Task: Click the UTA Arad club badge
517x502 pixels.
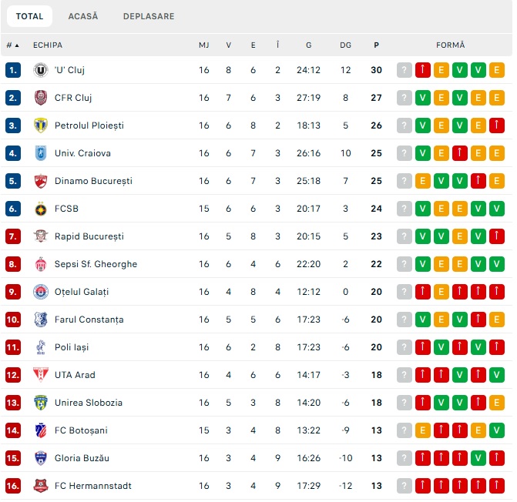Action: tap(41, 375)
